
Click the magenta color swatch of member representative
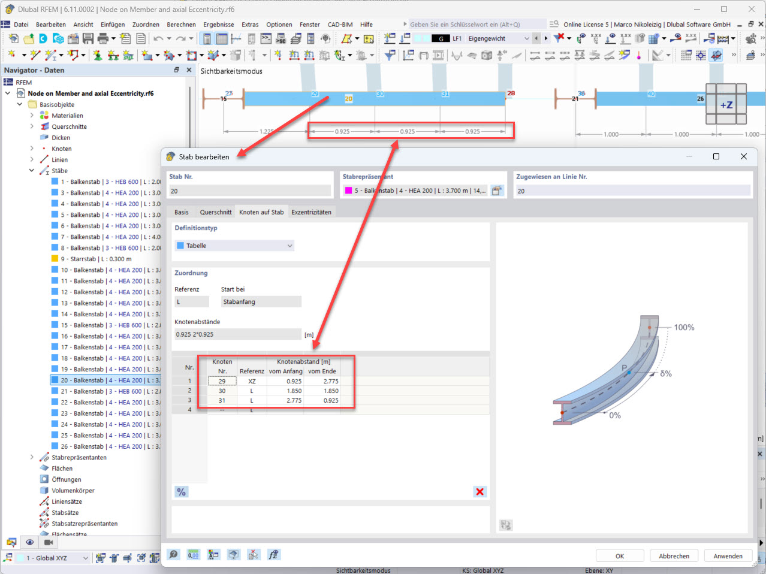(348, 191)
